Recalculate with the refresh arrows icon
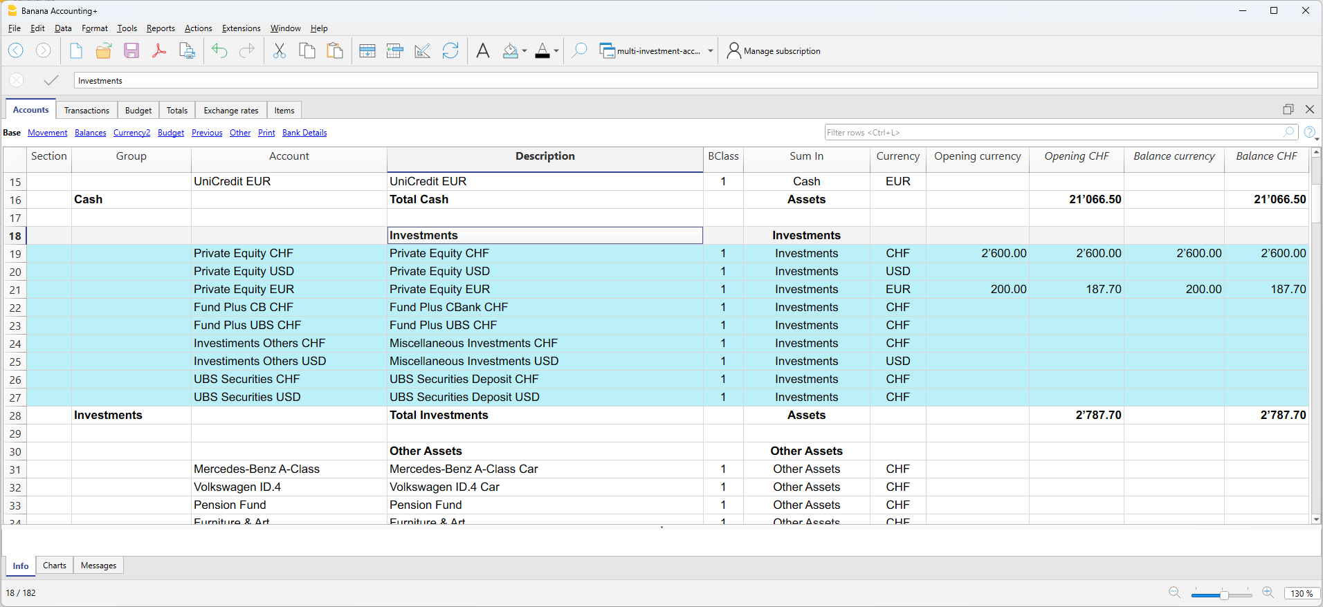This screenshot has width=1323, height=607. tap(450, 50)
